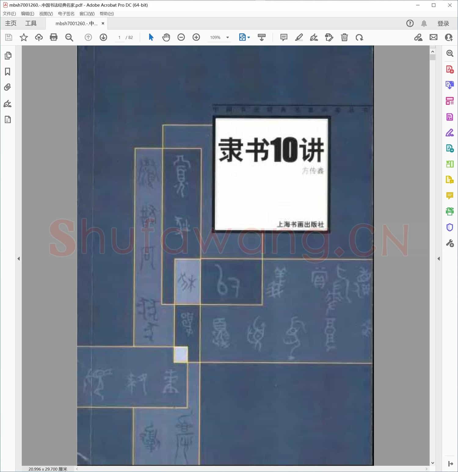This screenshot has width=458, height=472.
Task: Click the Create PDF tool in right panel
Action: tap(449, 70)
